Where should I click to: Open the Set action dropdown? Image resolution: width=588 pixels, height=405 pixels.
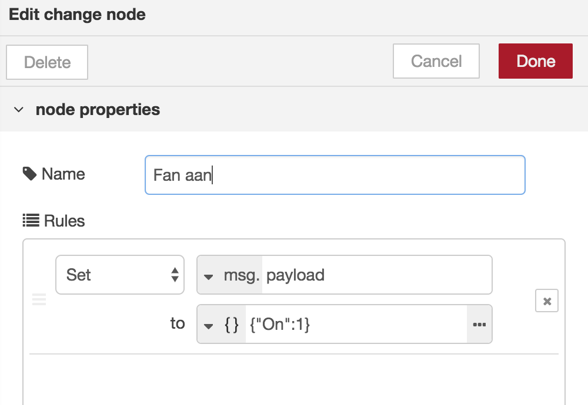tap(119, 275)
